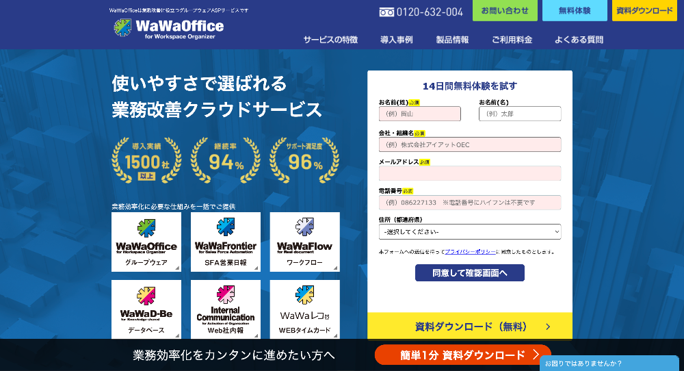Click the サポート満足度 96% laurel badge
This screenshot has height=371, width=684.
(304, 159)
